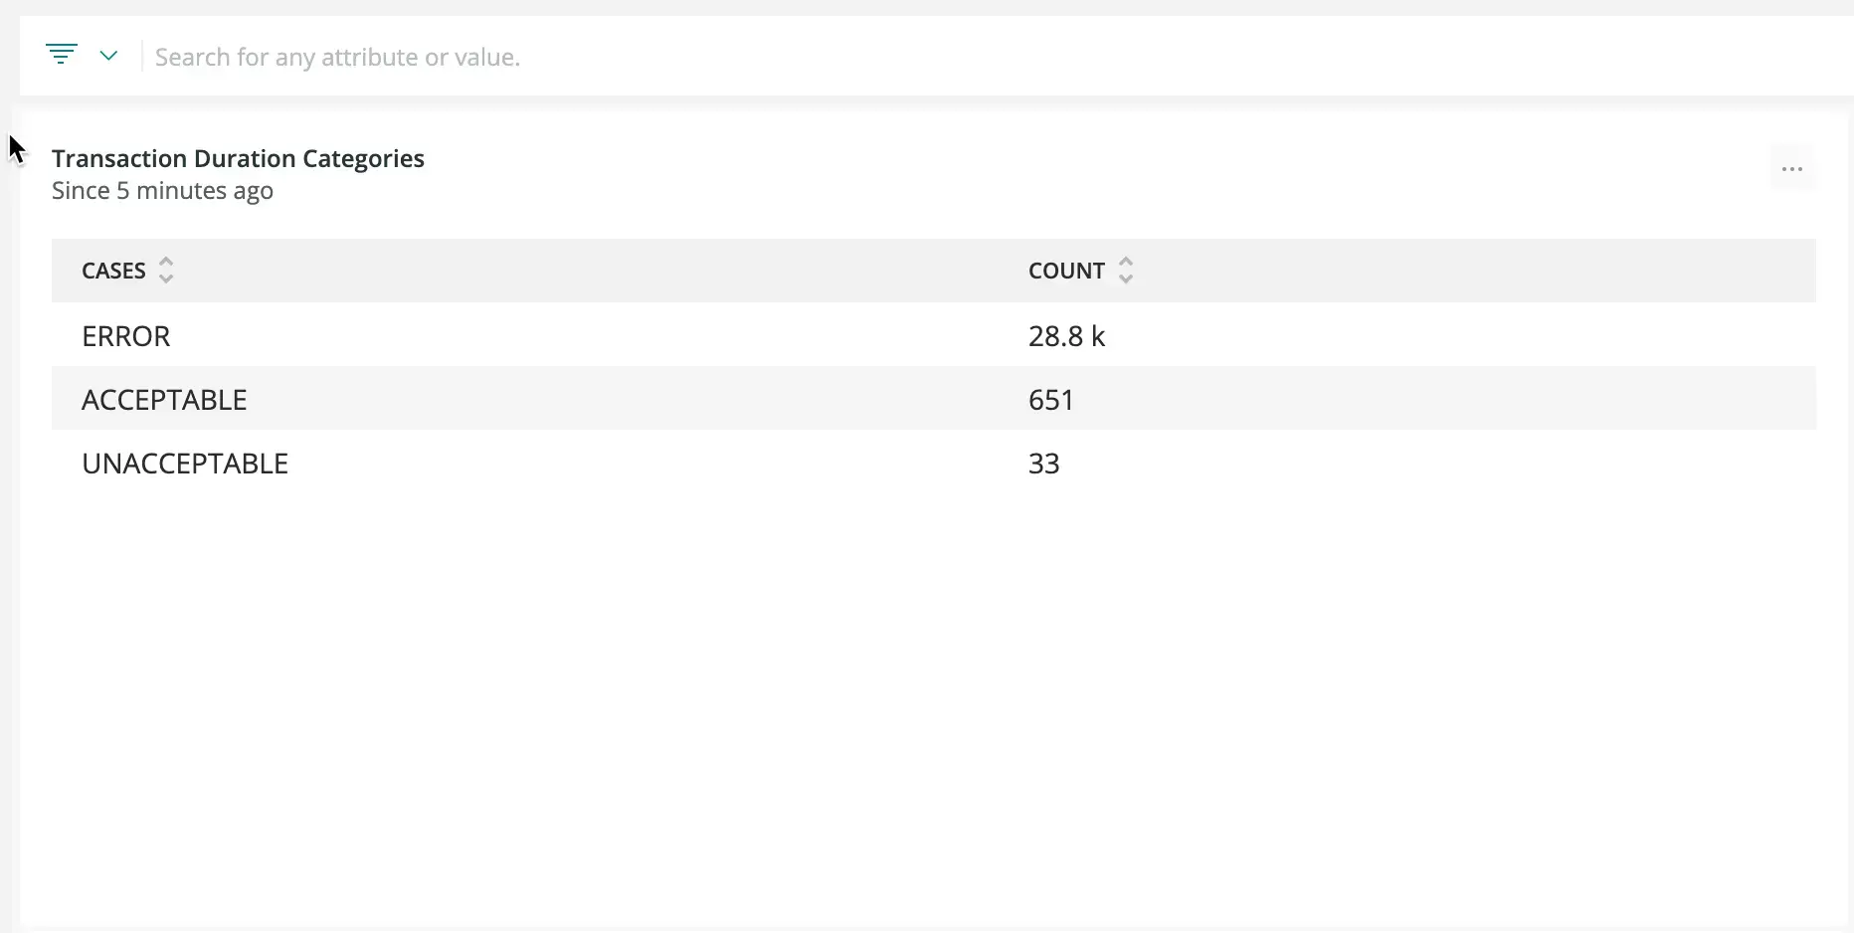
Task: Click the 'Since 5 minutes ago' subtitle
Action: click(162, 190)
